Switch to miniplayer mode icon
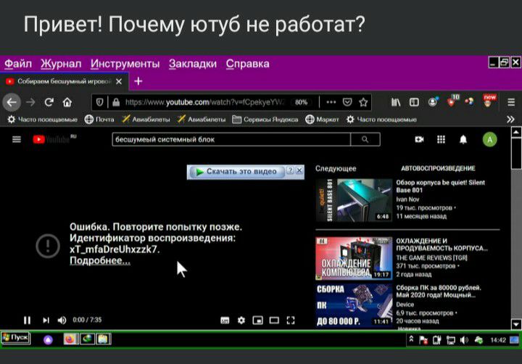This screenshot has width=522, height=364. click(257, 320)
